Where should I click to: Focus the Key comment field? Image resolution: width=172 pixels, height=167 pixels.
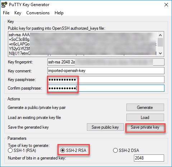pos(106,71)
